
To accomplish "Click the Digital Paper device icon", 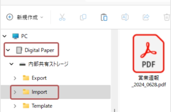I will (19, 50).
